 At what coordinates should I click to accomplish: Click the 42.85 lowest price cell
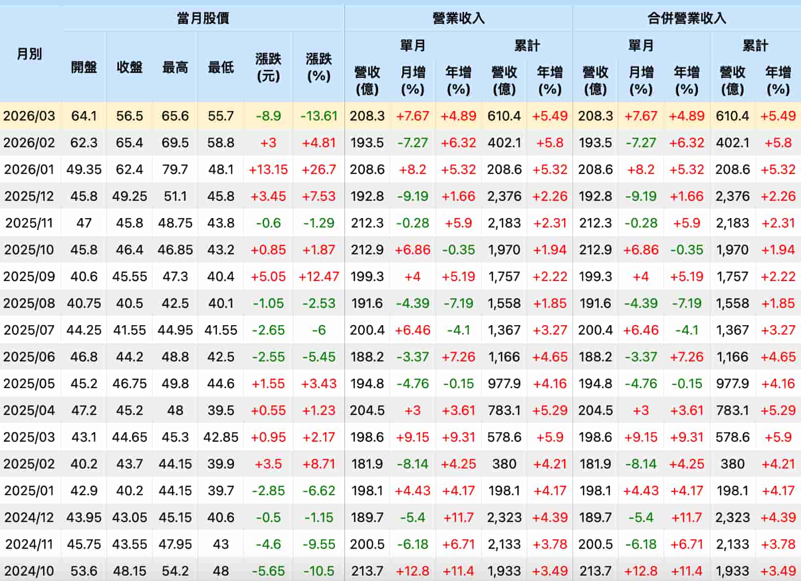[x=221, y=437]
